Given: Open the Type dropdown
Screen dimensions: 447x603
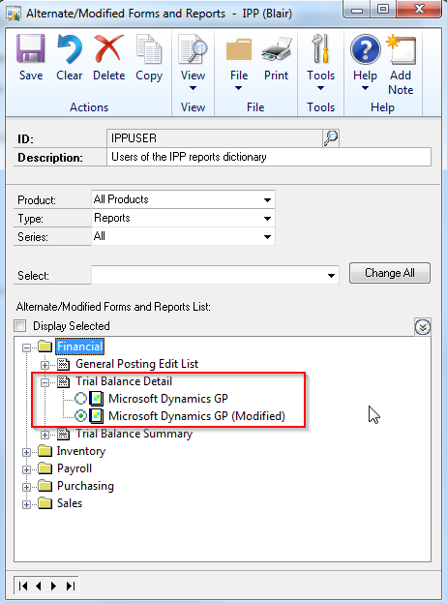Looking at the screenshot, I should [x=267, y=218].
